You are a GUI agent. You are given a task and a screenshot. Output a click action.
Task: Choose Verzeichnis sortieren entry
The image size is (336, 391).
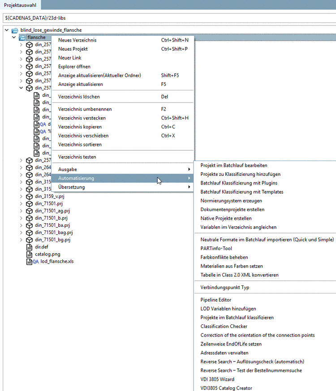coord(123,144)
